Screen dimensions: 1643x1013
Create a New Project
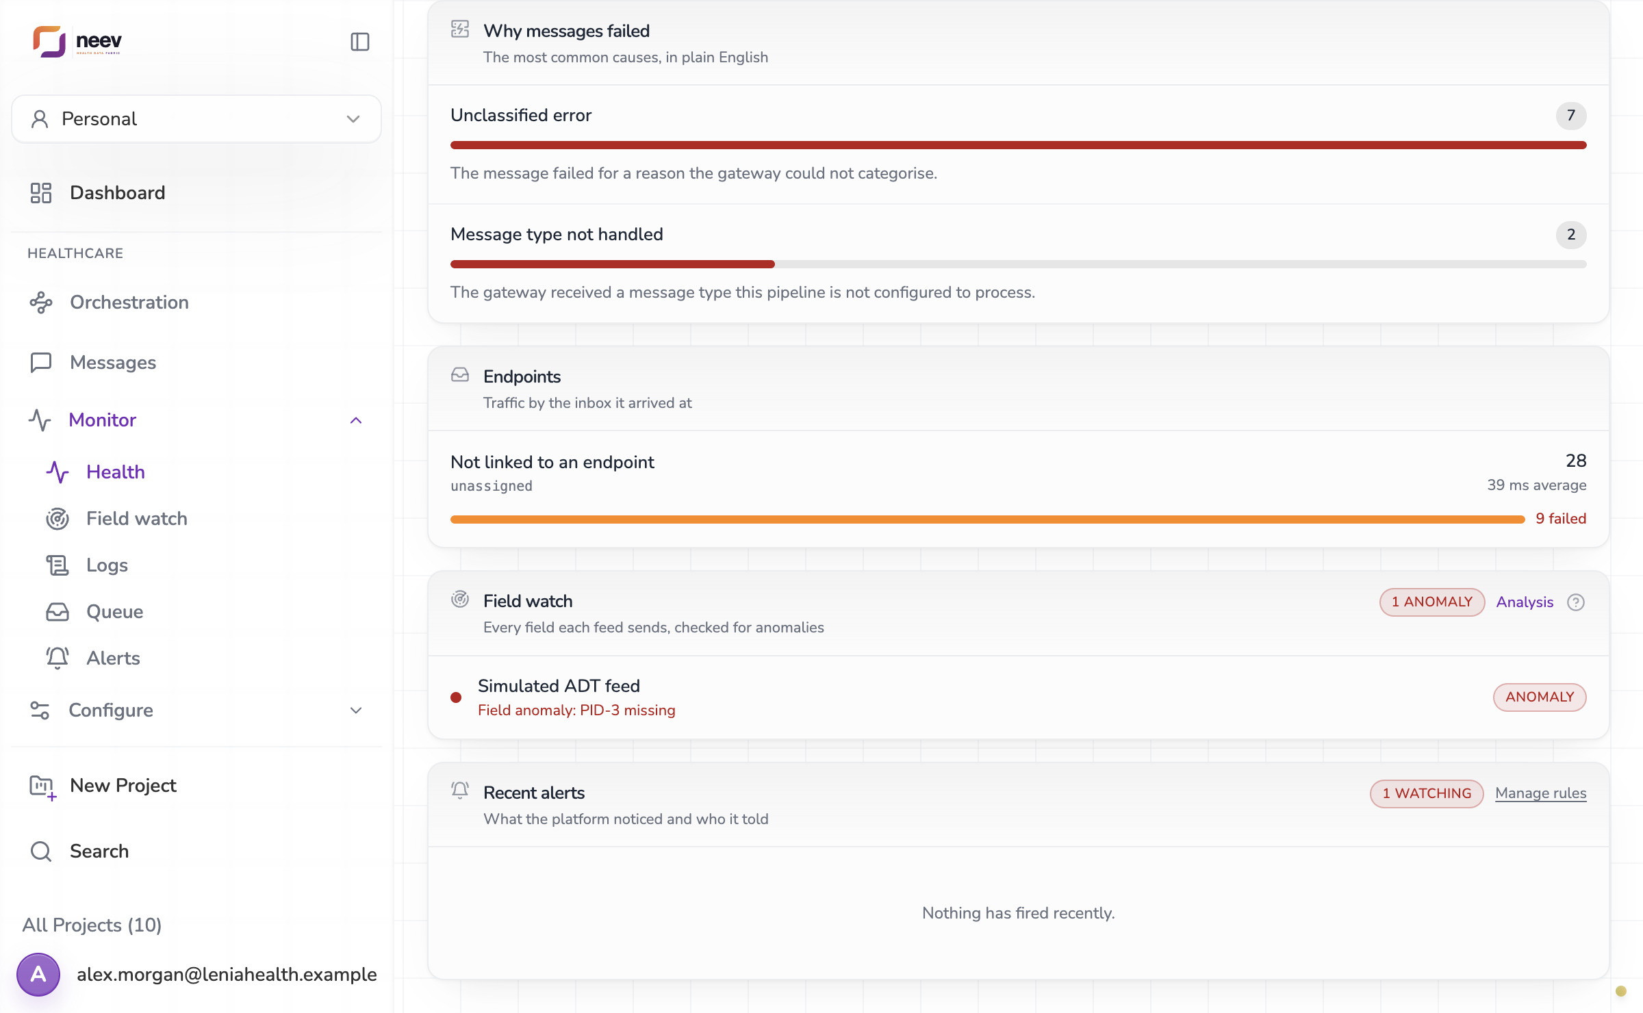point(123,786)
